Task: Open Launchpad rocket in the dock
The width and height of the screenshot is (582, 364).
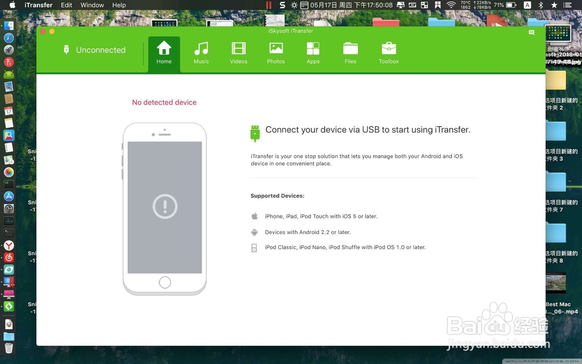Action: (x=9, y=50)
